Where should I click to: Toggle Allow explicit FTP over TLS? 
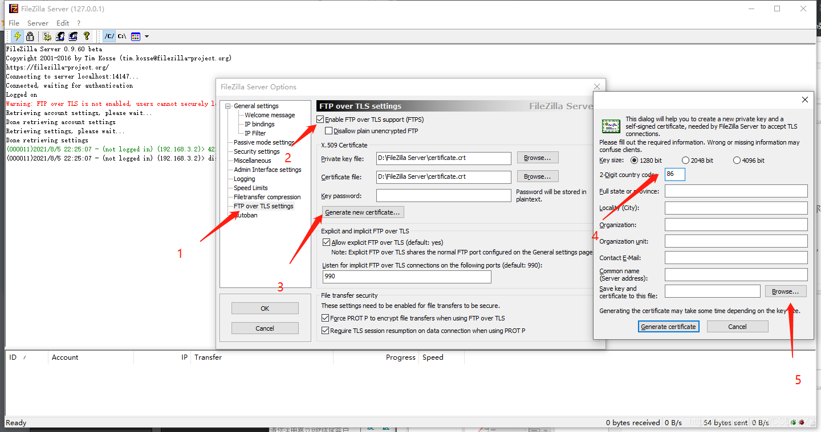tap(327, 242)
